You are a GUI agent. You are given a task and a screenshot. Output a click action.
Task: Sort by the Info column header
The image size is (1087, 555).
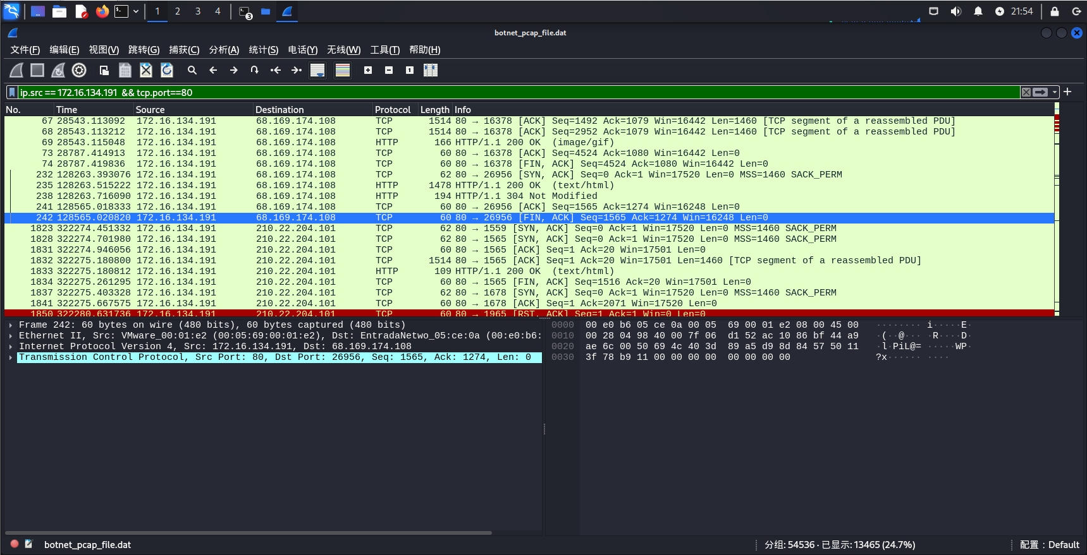tap(752, 109)
